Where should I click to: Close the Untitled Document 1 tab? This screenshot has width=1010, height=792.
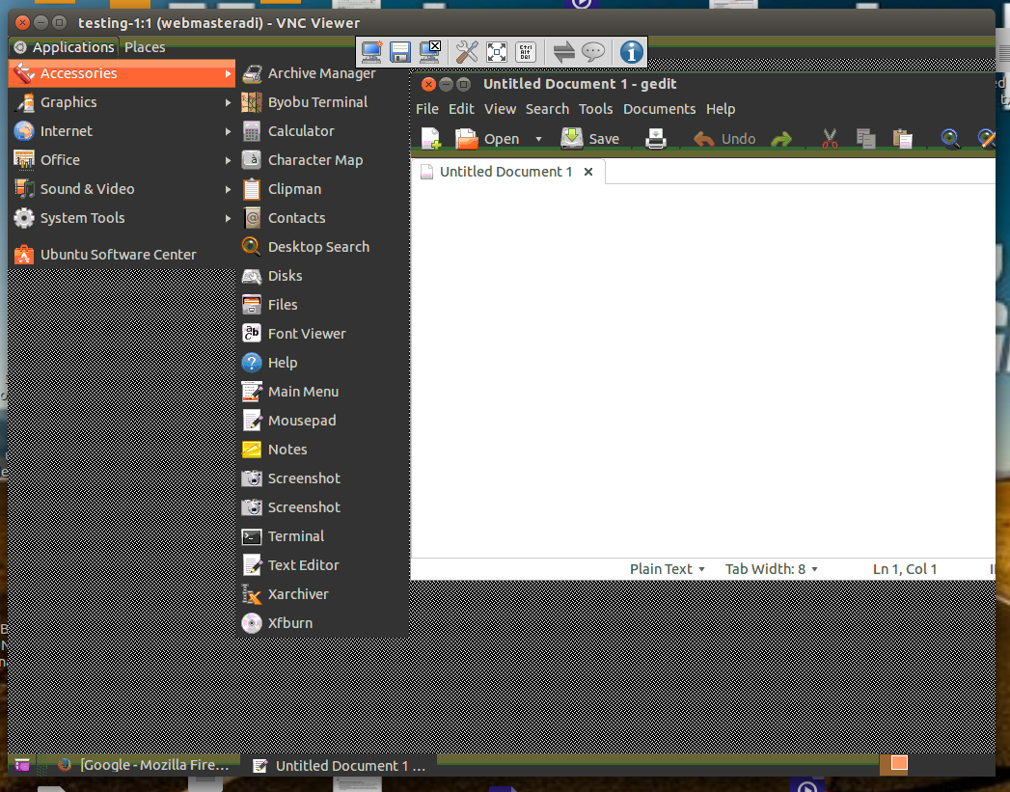588,172
